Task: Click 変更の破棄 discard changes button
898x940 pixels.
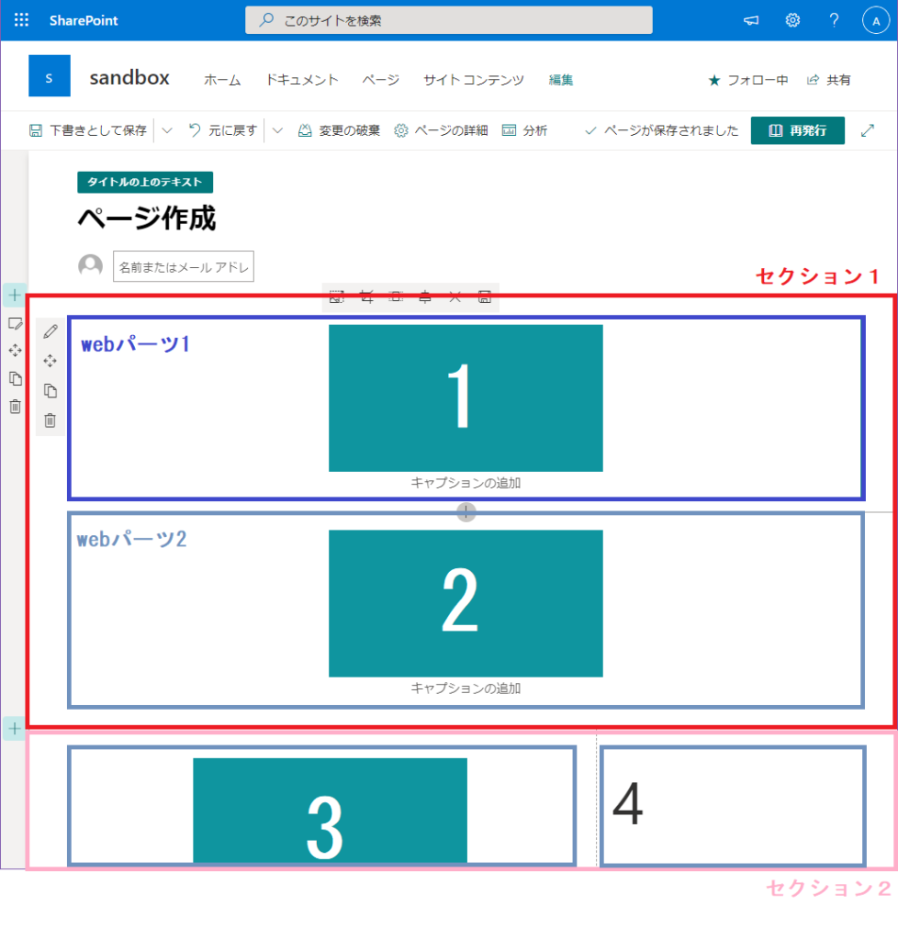Action: pos(340,130)
